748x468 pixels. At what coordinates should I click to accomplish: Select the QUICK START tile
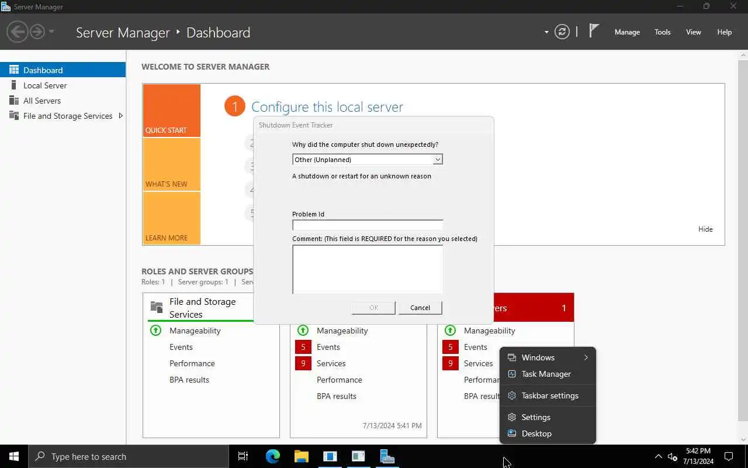[x=171, y=111]
